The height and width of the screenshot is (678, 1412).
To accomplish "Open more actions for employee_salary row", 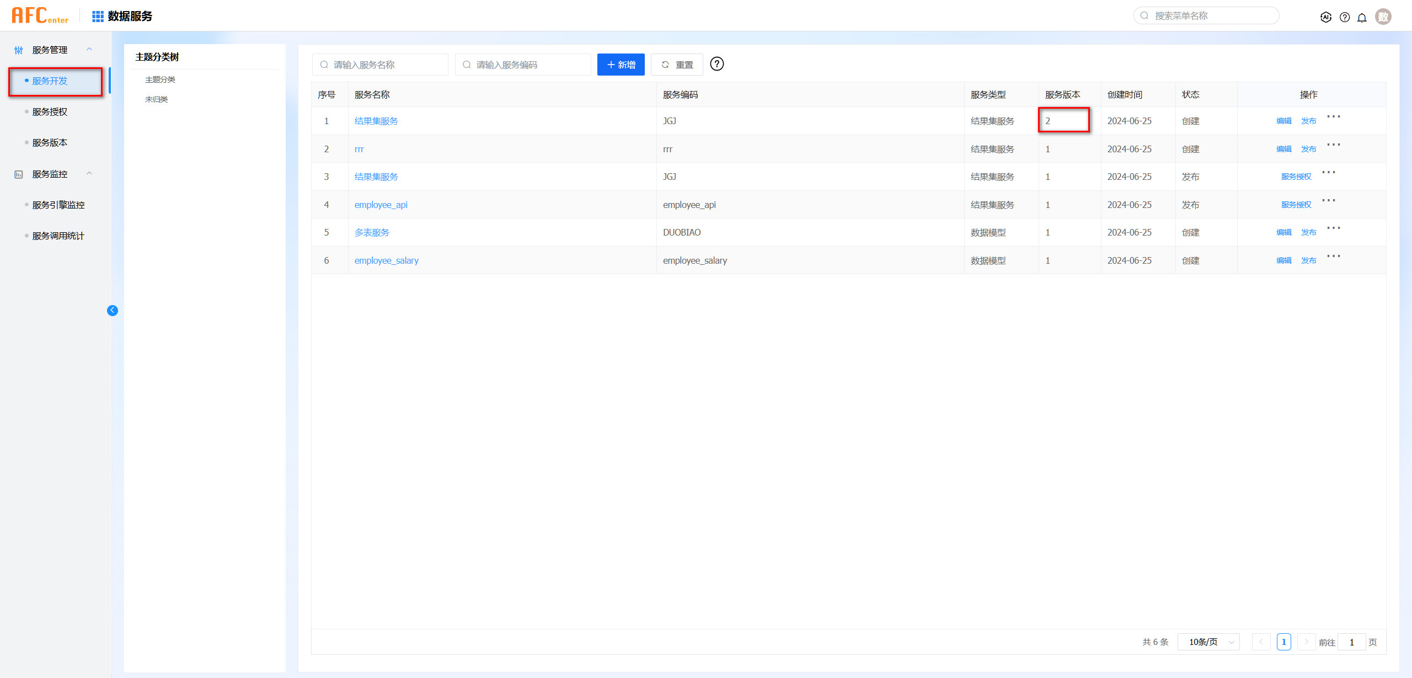I will [1334, 256].
